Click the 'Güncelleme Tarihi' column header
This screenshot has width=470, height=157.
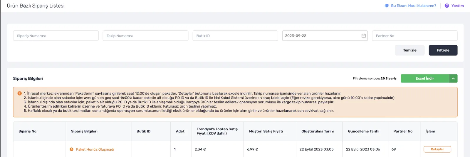click(364, 131)
